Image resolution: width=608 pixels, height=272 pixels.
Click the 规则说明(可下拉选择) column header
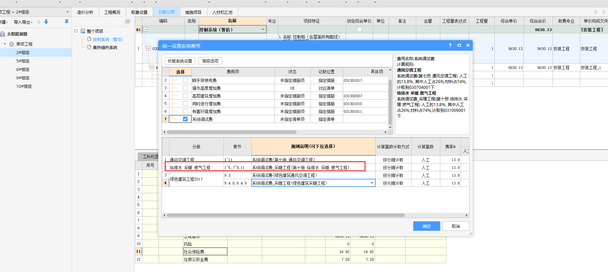(313, 146)
